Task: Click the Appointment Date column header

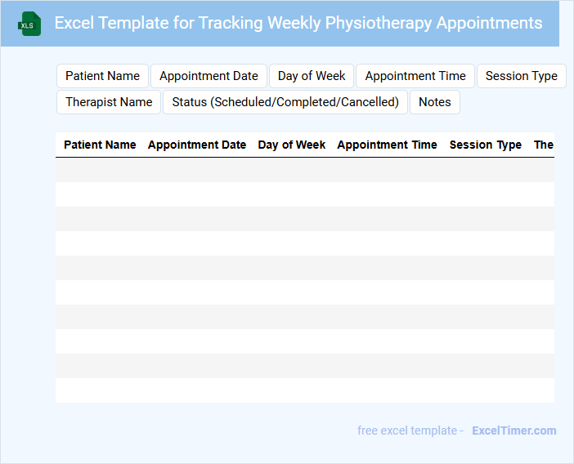Action: [196, 145]
